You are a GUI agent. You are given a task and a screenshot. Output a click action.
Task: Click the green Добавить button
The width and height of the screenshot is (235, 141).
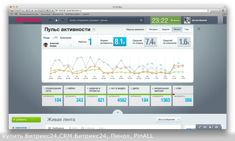pyautogui.click(x=26, y=120)
